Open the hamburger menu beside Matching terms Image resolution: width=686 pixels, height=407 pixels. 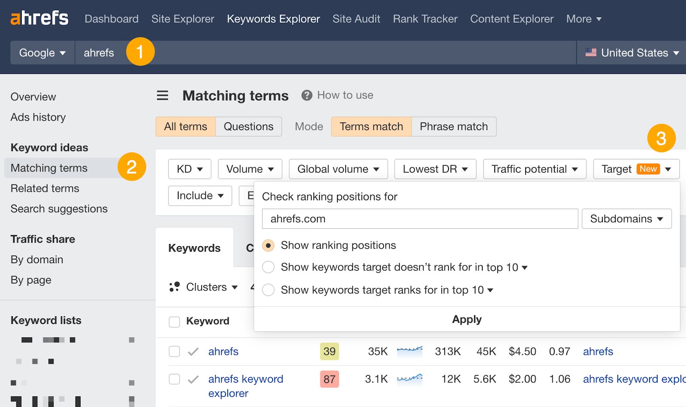[x=162, y=95]
